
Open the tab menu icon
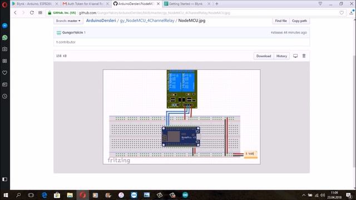tap(320, 4)
